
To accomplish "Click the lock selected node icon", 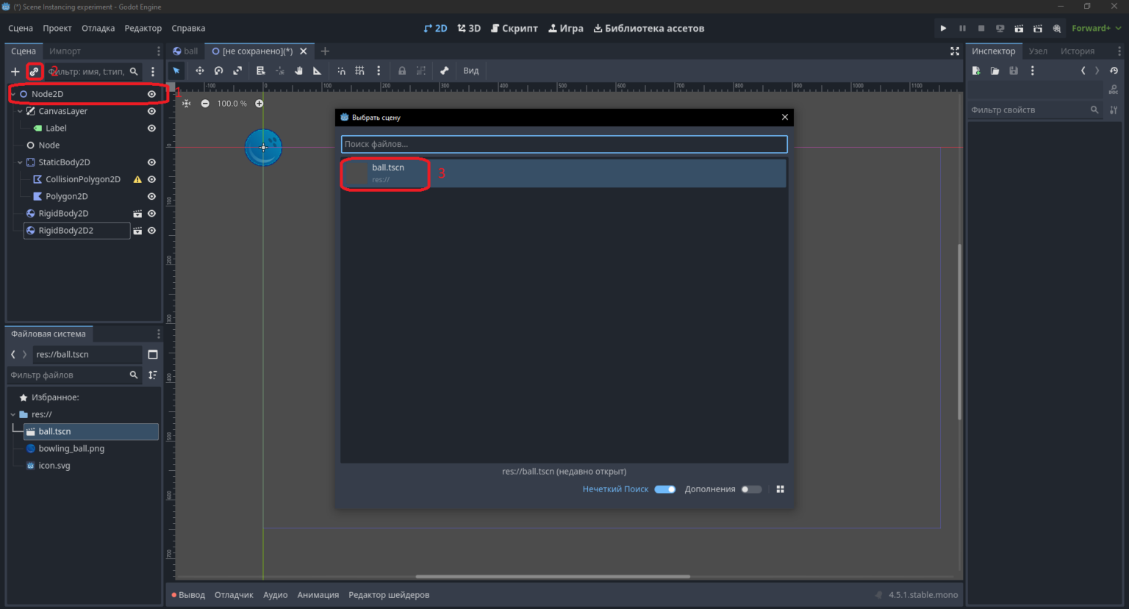I will [401, 71].
